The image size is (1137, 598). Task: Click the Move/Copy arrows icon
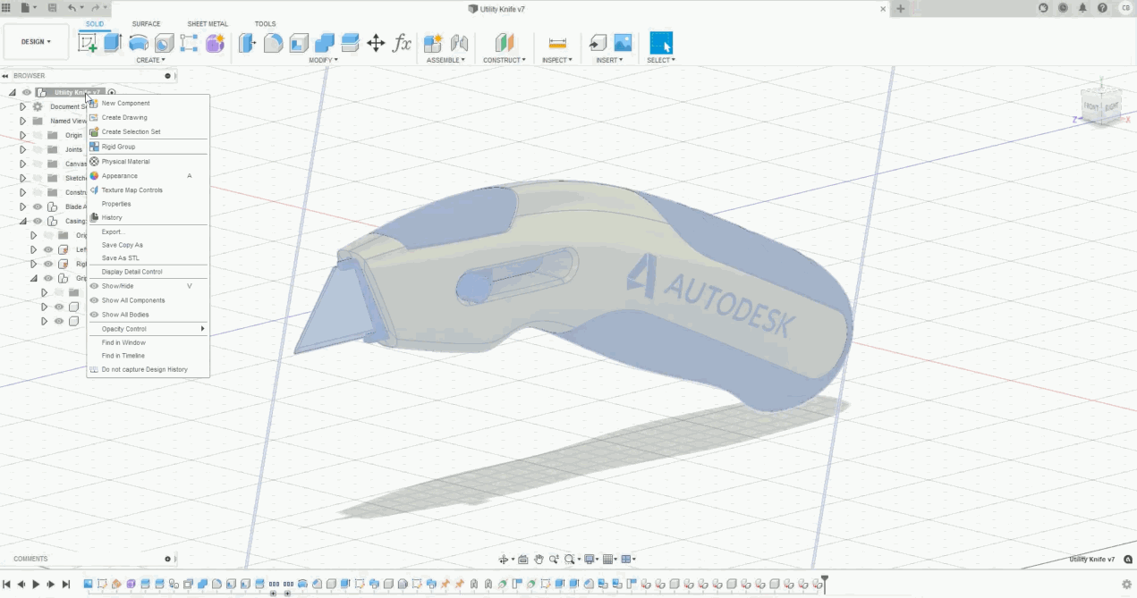(376, 43)
